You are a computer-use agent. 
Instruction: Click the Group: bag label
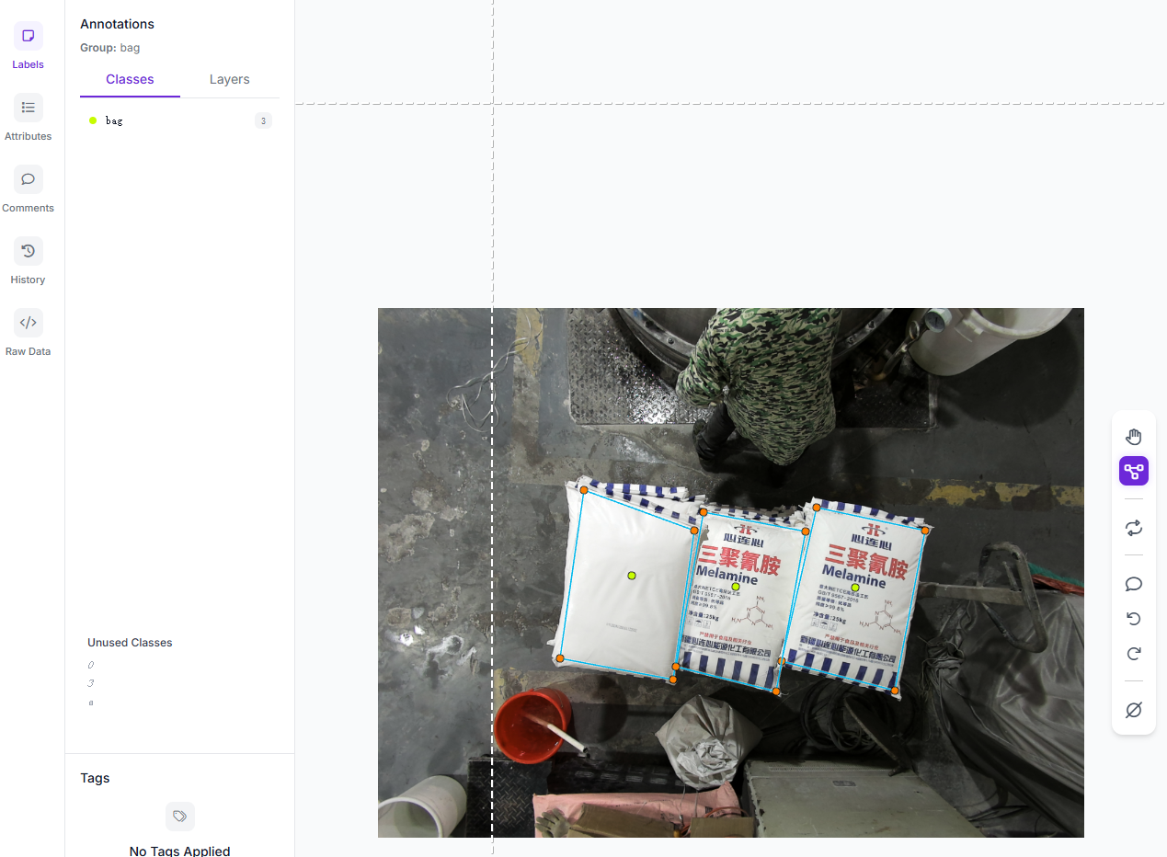coord(110,48)
